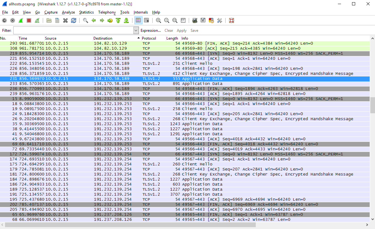Click the find packet magnifier icon
Image resolution: width=375 pixels, height=229 pixels.
click(x=86, y=20)
